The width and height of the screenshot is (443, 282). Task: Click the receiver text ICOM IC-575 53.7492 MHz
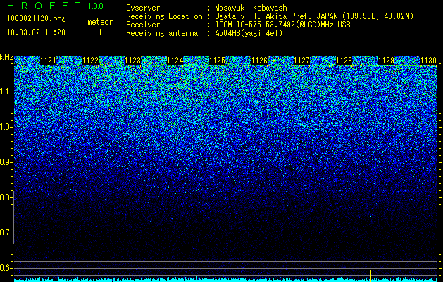[282, 25]
